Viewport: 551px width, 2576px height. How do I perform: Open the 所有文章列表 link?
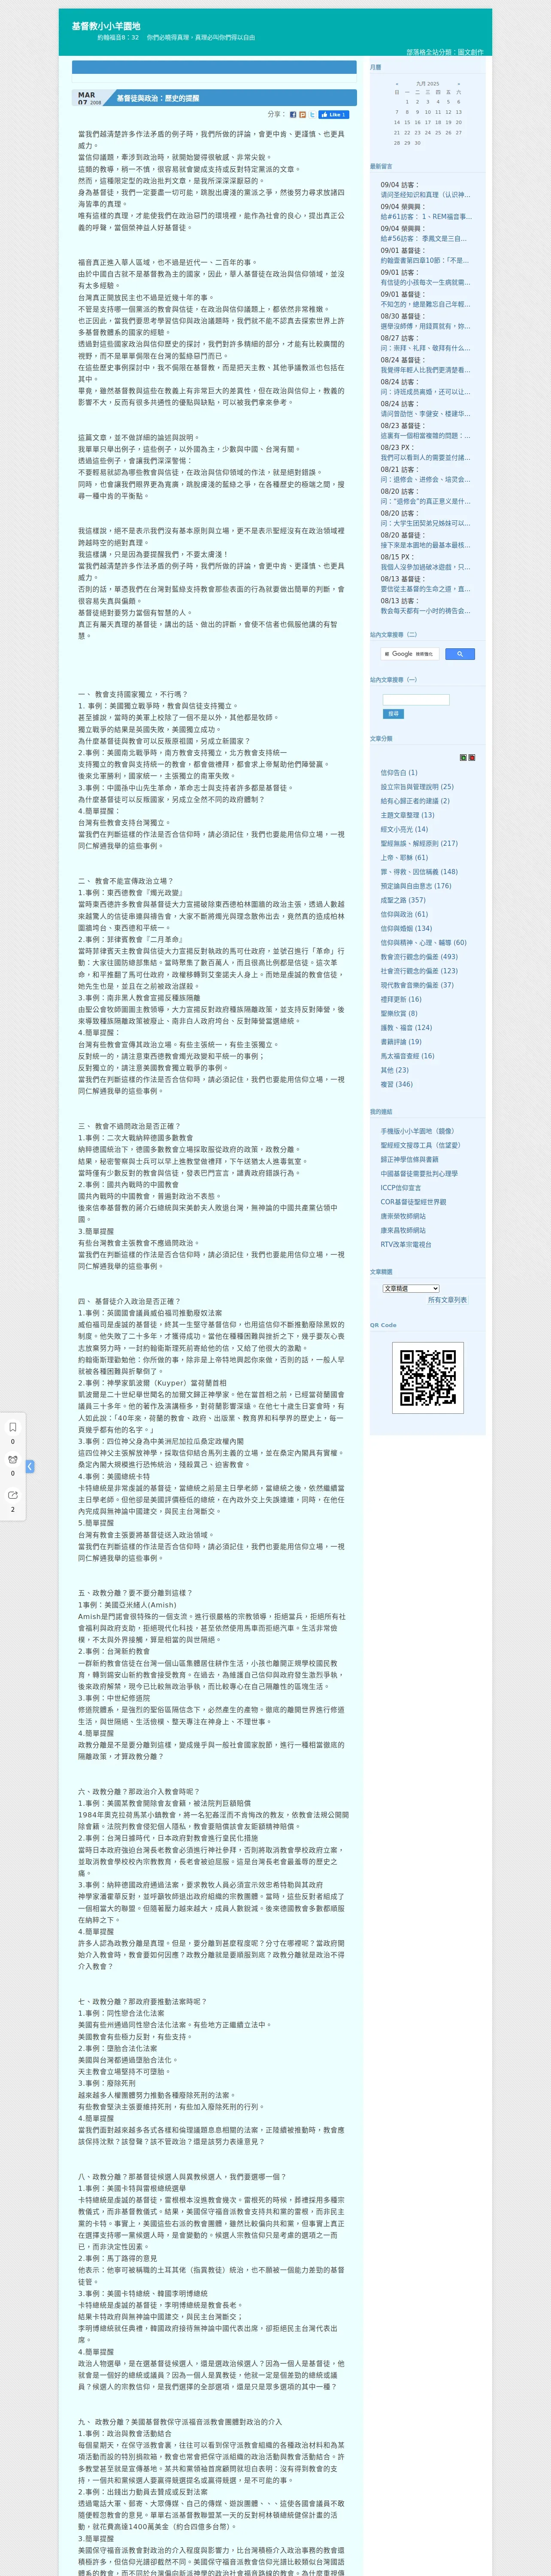click(x=447, y=1300)
